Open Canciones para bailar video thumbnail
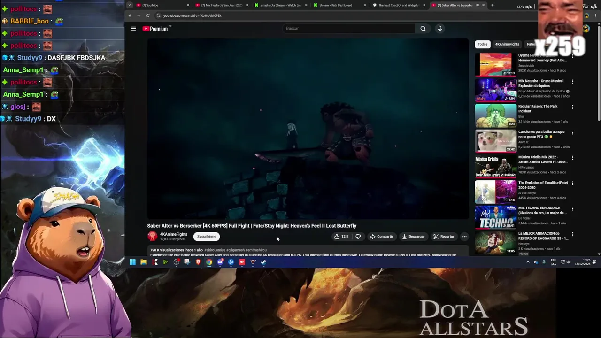This screenshot has height=338, width=601. (495, 141)
